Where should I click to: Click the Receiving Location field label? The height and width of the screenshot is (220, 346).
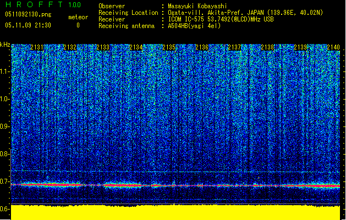[x=128, y=13]
